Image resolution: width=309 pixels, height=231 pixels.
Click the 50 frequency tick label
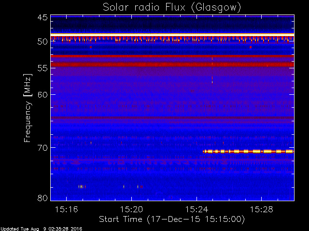coord(42,42)
